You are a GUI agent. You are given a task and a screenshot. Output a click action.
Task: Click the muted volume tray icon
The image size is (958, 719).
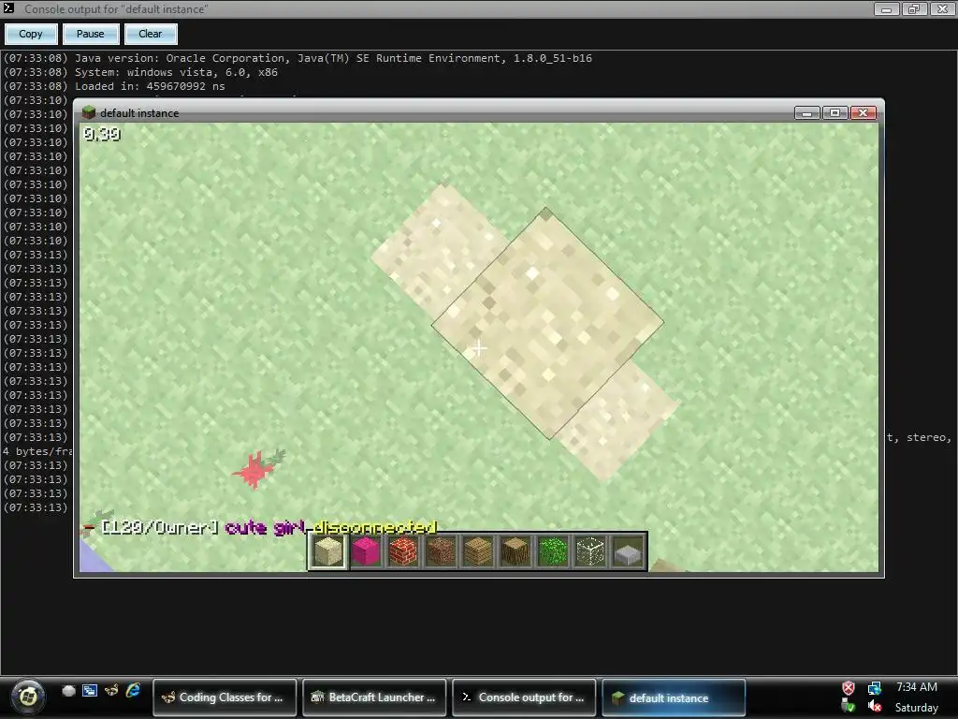point(875,706)
